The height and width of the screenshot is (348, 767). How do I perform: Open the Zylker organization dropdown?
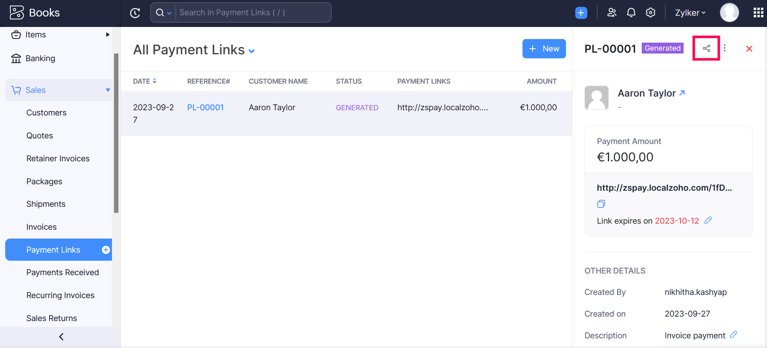(x=690, y=13)
